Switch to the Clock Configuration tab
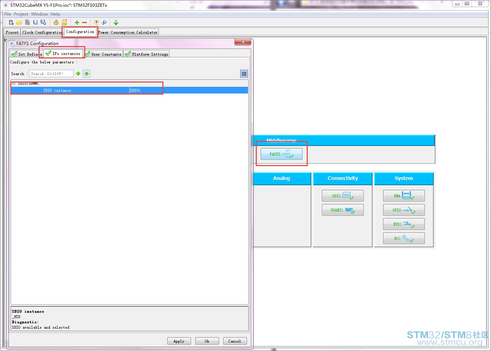Screen dimensions: 491x351 42,32
